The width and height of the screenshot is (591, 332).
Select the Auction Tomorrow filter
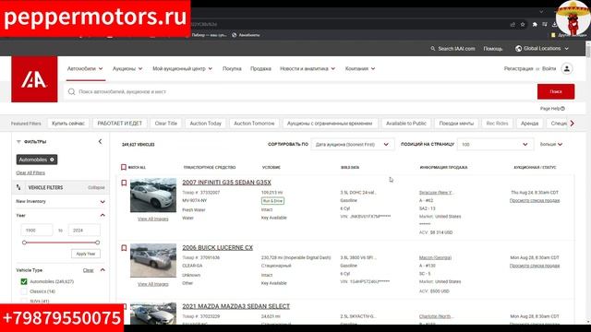[254, 124]
